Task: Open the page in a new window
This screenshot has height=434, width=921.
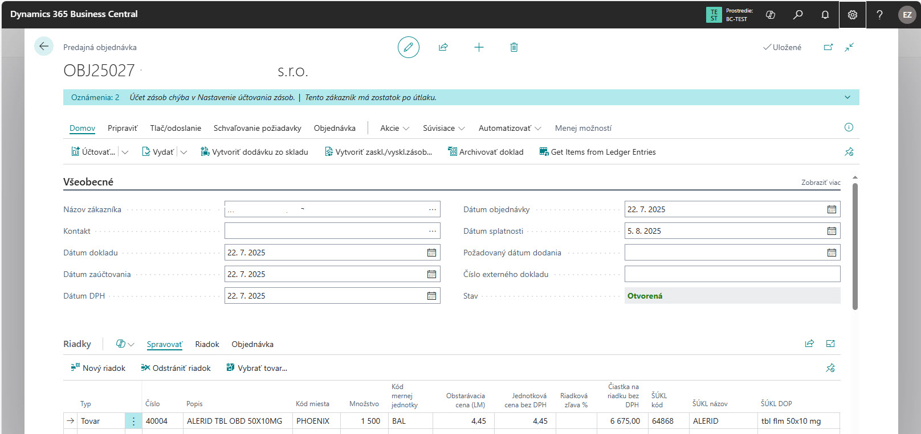Action: [828, 47]
